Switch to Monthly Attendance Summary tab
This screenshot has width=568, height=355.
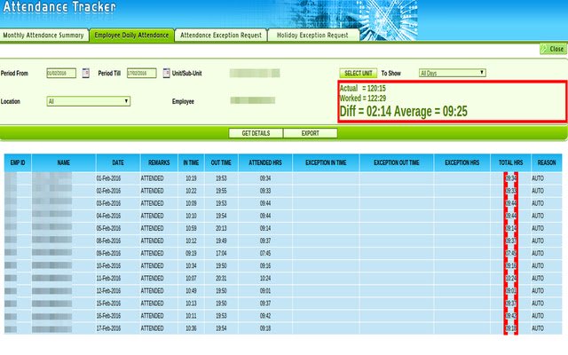click(43, 35)
